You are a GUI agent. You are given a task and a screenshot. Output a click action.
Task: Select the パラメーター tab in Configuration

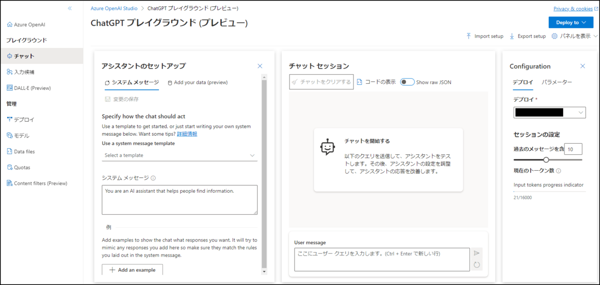tap(556, 82)
